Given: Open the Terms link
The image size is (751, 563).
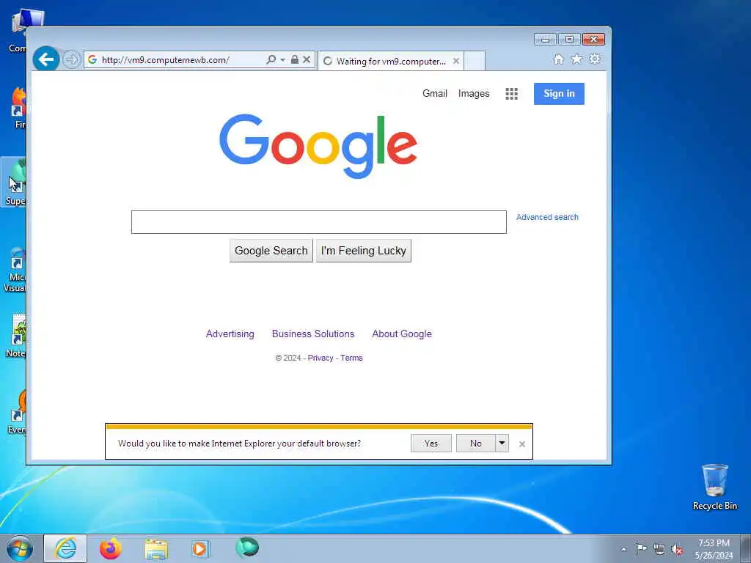Looking at the screenshot, I should click(x=351, y=358).
